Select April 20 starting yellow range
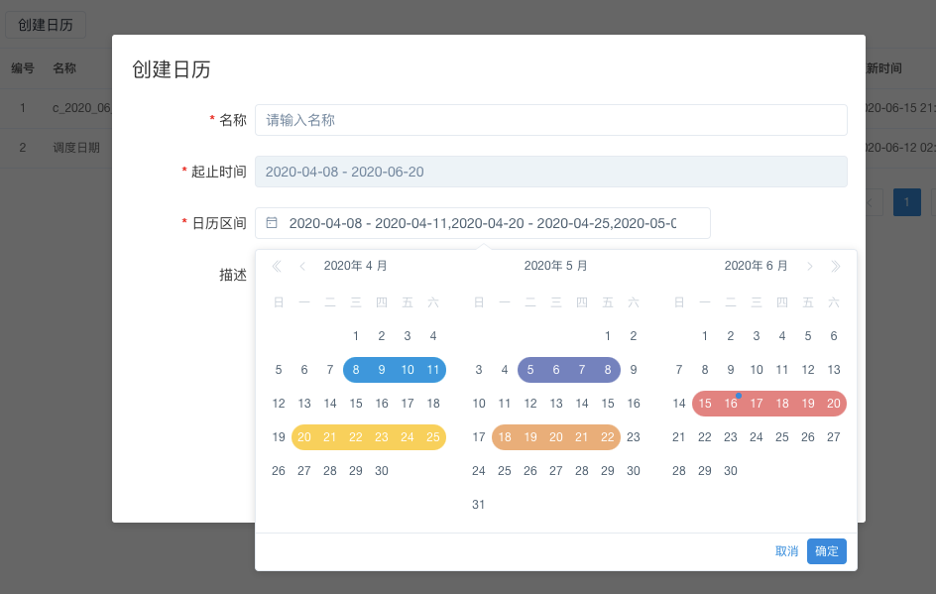Image resolution: width=936 pixels, height=594 pixels. click(304, 437)
